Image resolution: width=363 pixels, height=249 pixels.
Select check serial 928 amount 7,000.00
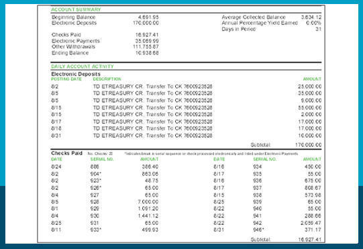(148, 202)
